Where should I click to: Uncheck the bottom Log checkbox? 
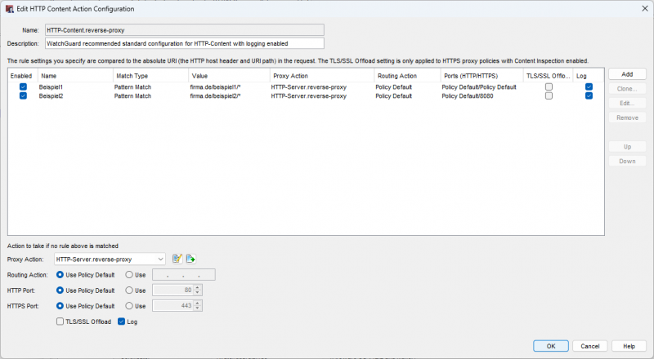pyautogui.click(x=121, y=321)
